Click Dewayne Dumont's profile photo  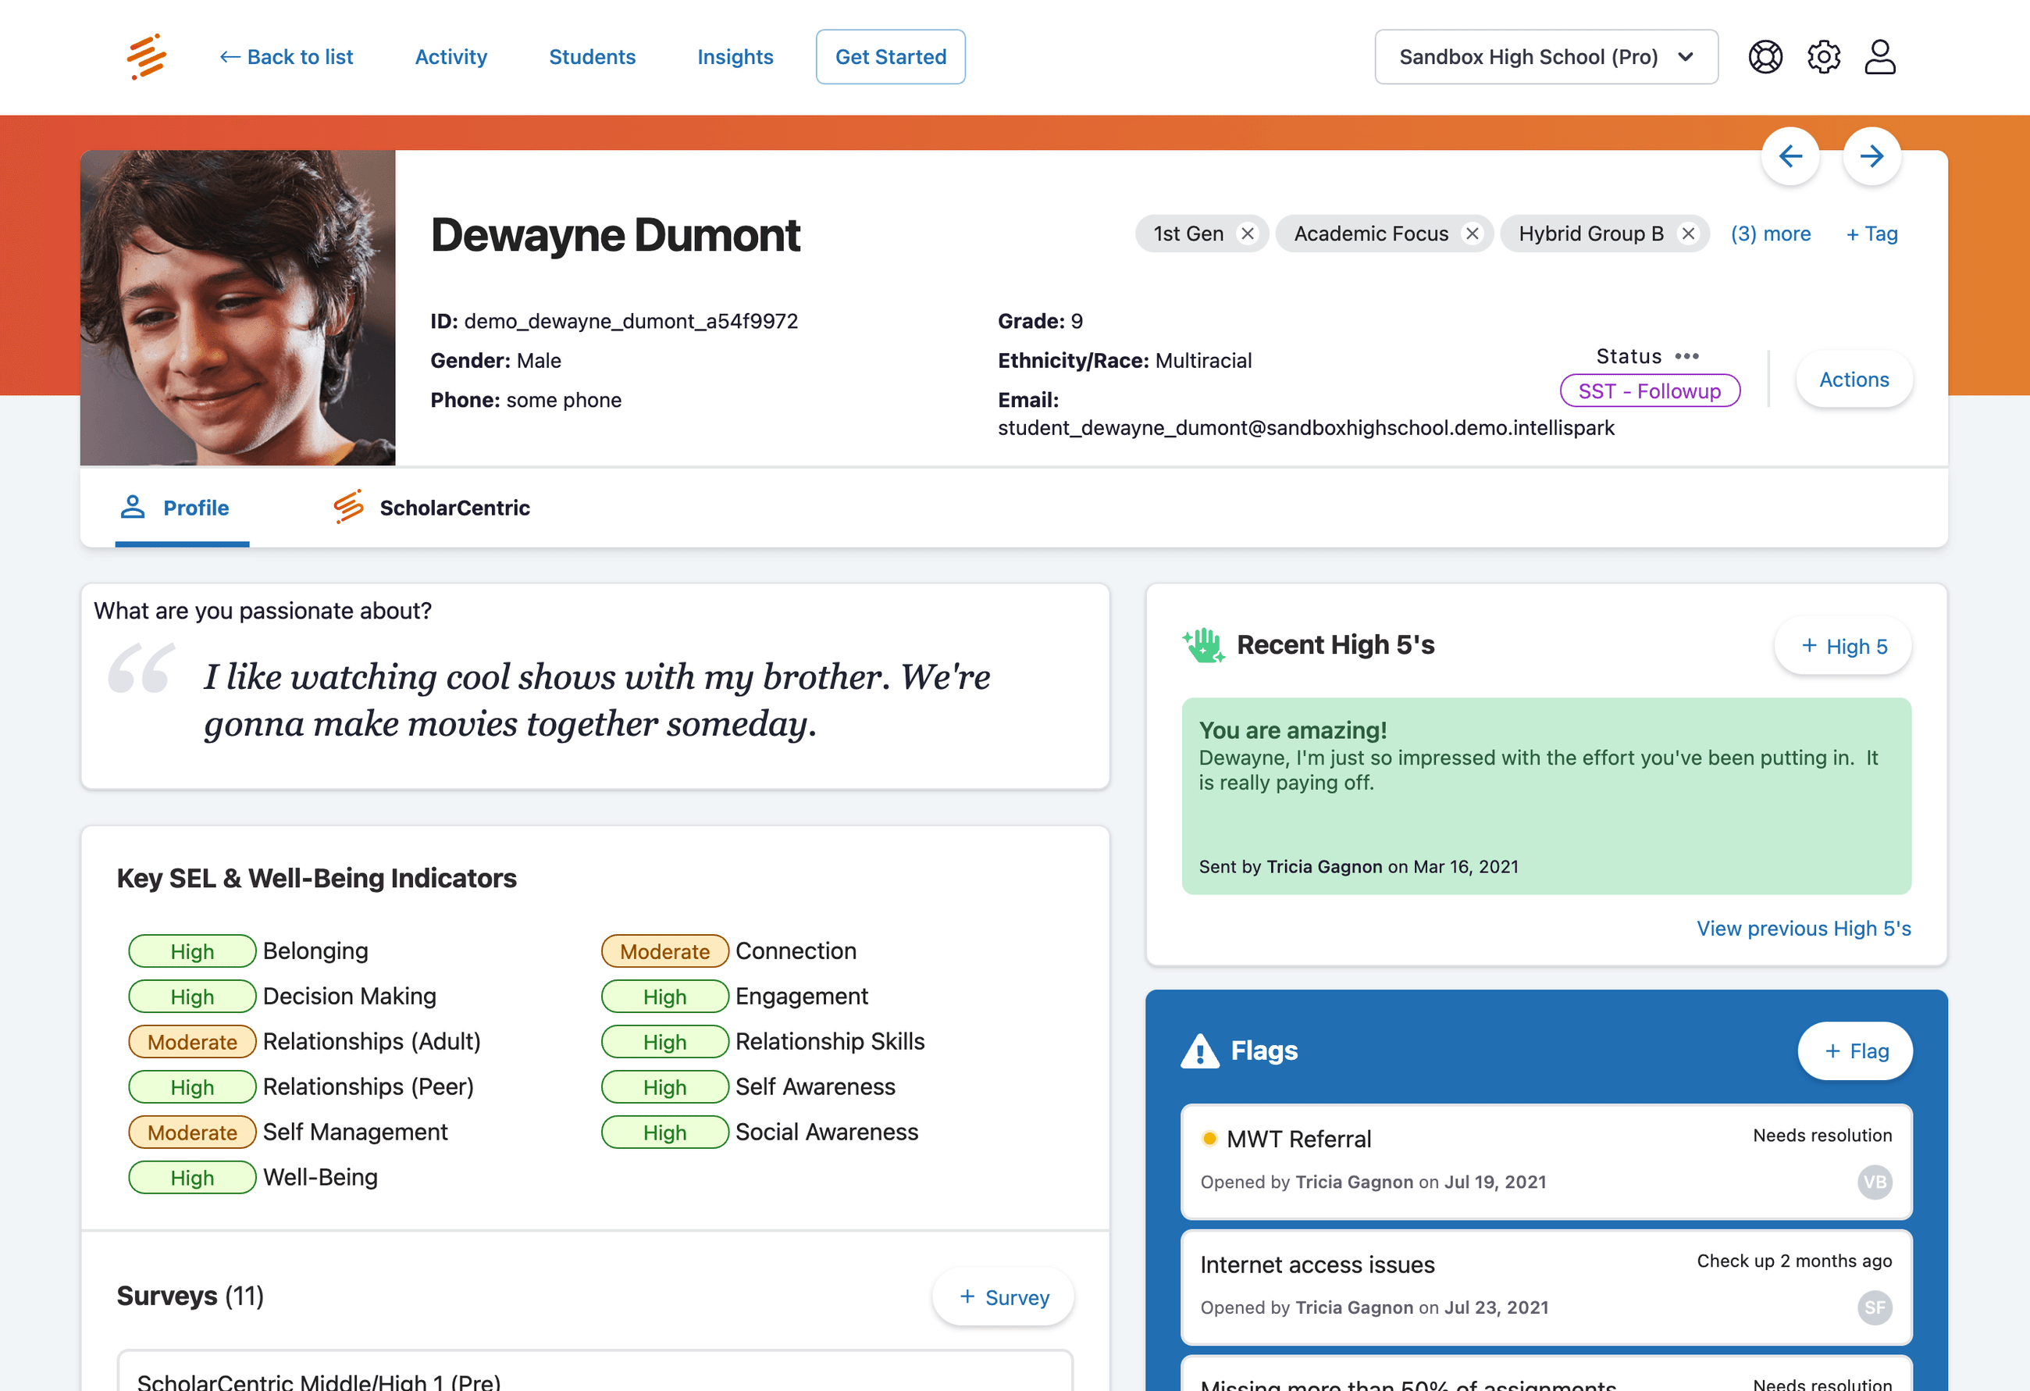237,308
